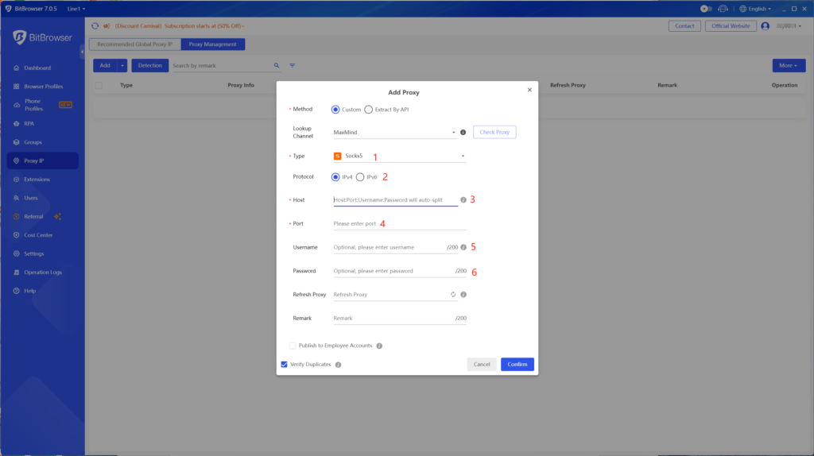Viewport: 814px width, 456px height.
Task: Click the Socks5 type icon
Action: [337, 157]
